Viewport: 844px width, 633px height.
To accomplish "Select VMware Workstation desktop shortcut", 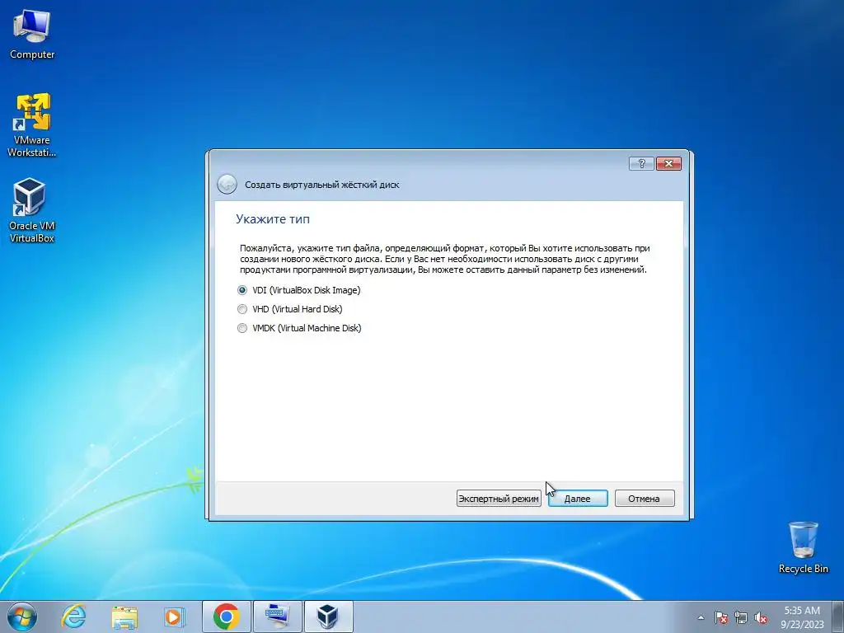I will pyautogui.click(x=32, y=126).
